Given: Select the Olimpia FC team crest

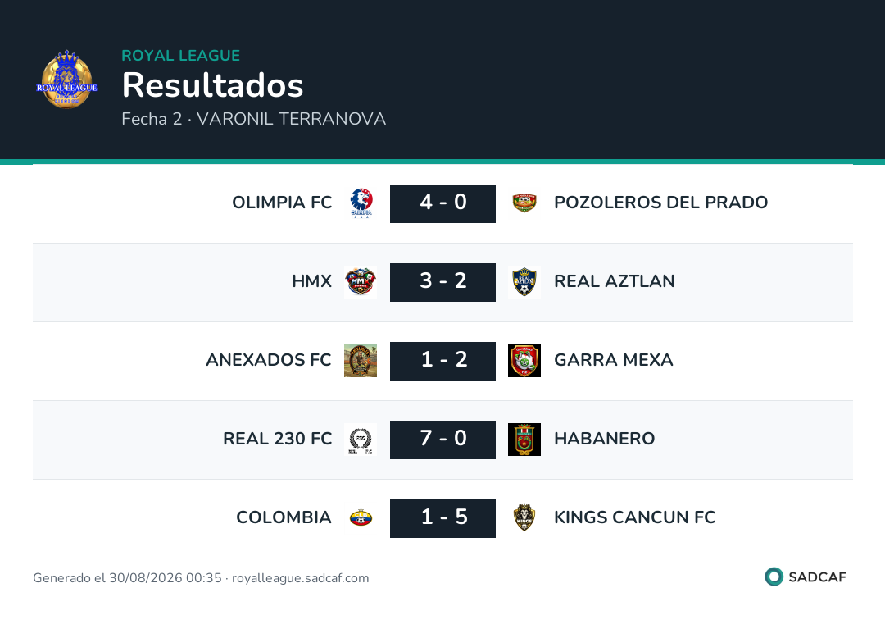Looking at the screenshot, I should (361, 203).
